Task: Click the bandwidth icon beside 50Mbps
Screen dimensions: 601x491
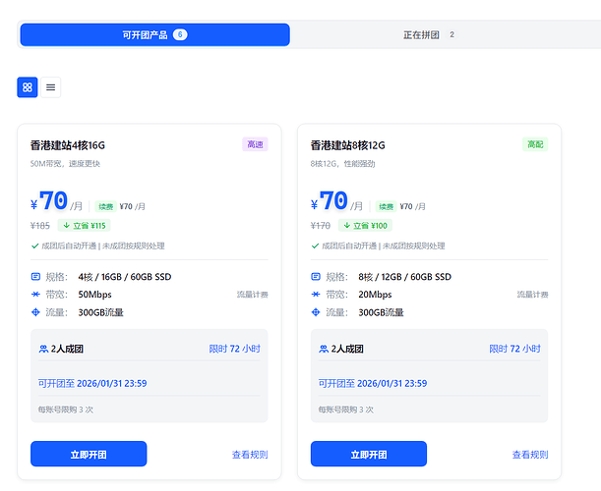Action: click(35, 294)
